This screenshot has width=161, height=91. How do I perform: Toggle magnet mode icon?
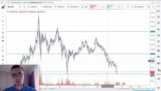point(3,56)
